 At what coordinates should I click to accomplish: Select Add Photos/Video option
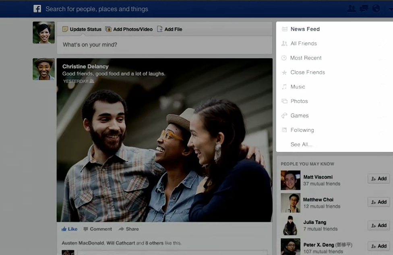coord(129,29)
